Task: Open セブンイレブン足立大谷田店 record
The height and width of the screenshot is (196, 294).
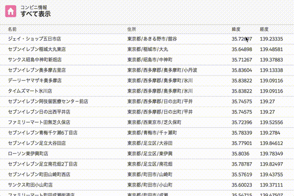Action: click(37, 143)
